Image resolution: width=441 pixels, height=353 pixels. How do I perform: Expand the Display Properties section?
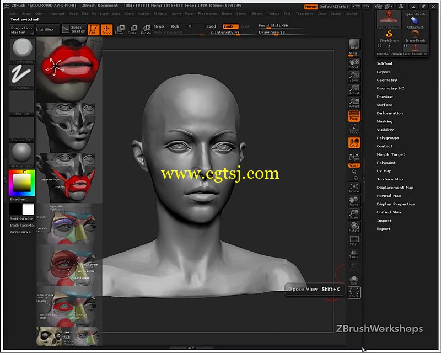coord(396,204)
